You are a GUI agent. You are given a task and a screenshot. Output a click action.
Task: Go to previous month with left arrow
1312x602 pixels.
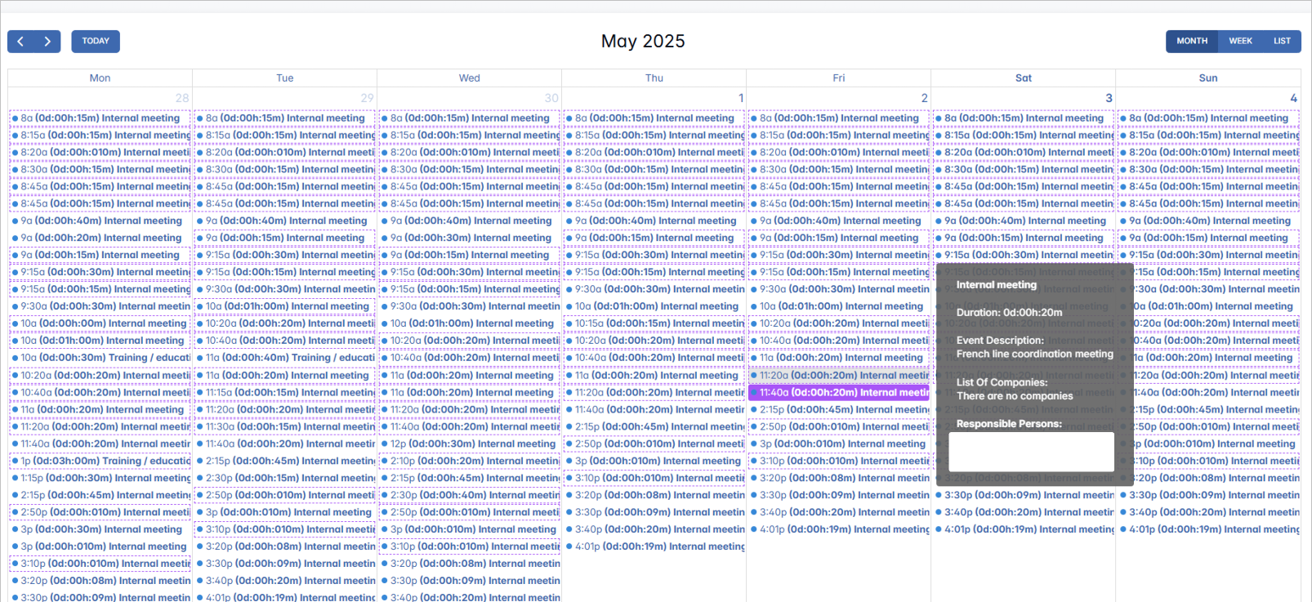[21, 42]
